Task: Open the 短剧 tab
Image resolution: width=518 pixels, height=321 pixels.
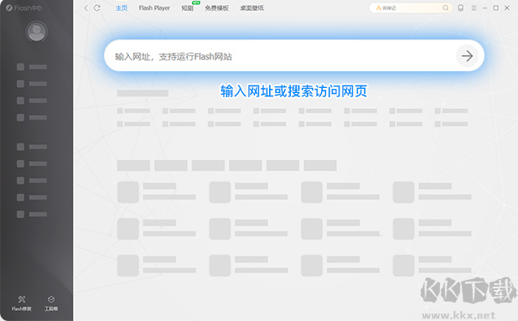Action: pos(187,8)
